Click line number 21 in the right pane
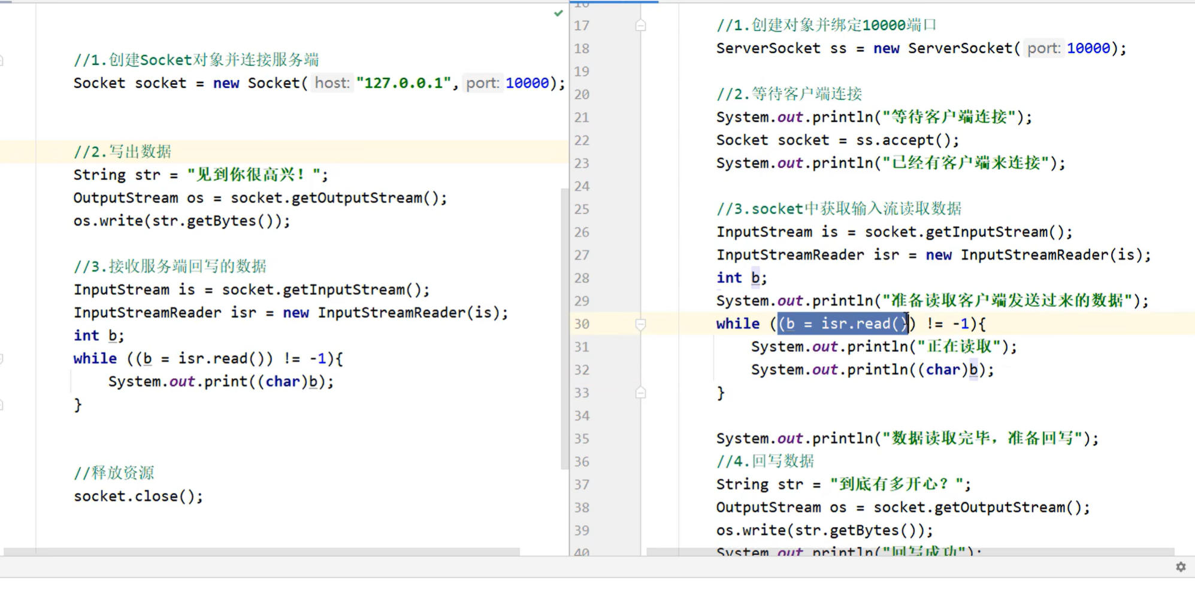This screenshot has height=606, width=1195. (x=581, y=117)
